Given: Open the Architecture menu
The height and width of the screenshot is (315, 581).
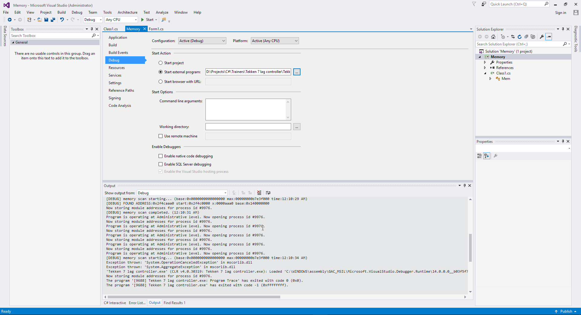Looking at the screenshot, I should coord(127,12).
